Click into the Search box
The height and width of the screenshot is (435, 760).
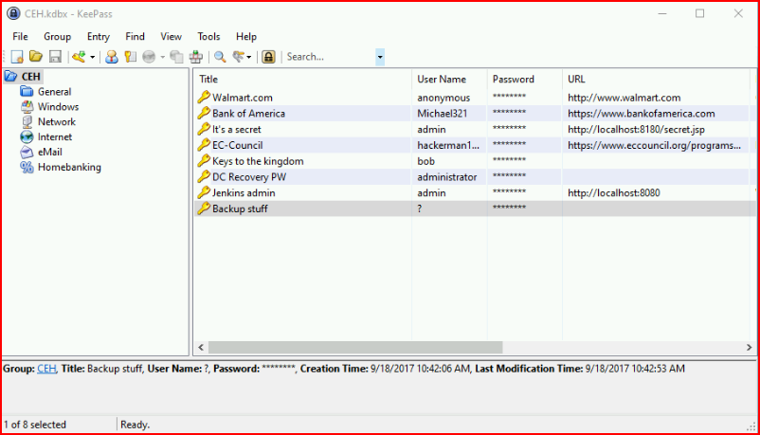pos(330,57)
